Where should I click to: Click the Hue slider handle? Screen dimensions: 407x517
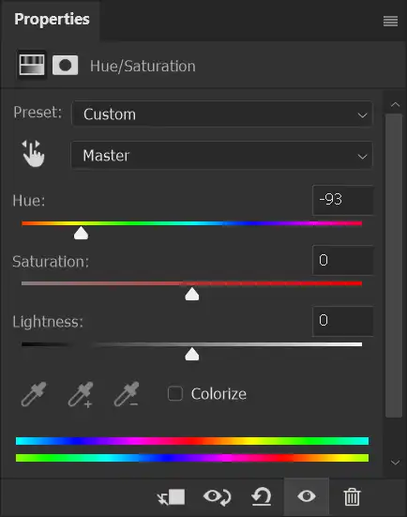[x=81, y=233]
